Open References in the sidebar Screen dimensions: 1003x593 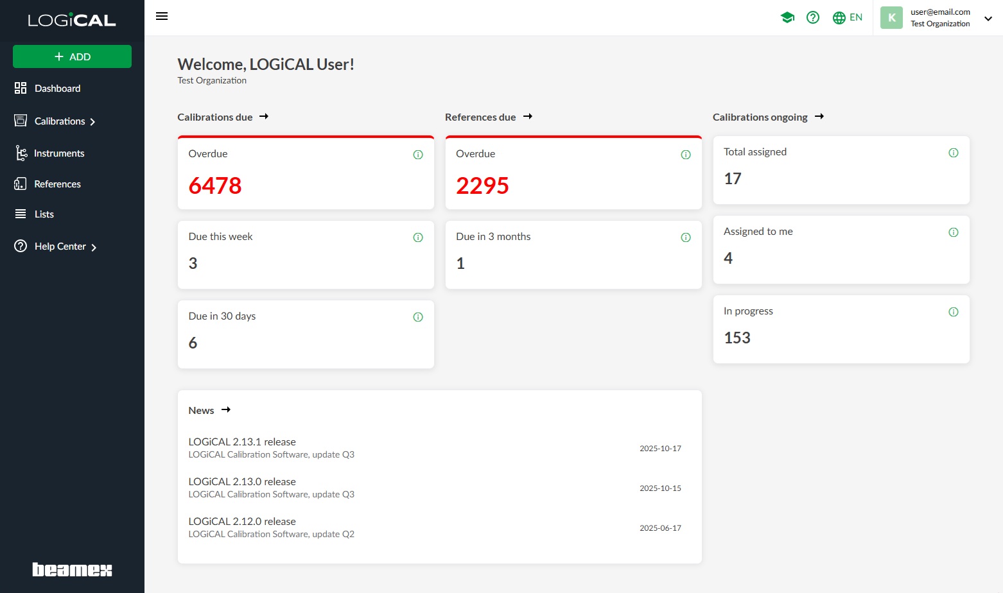(x=57, y=184)
